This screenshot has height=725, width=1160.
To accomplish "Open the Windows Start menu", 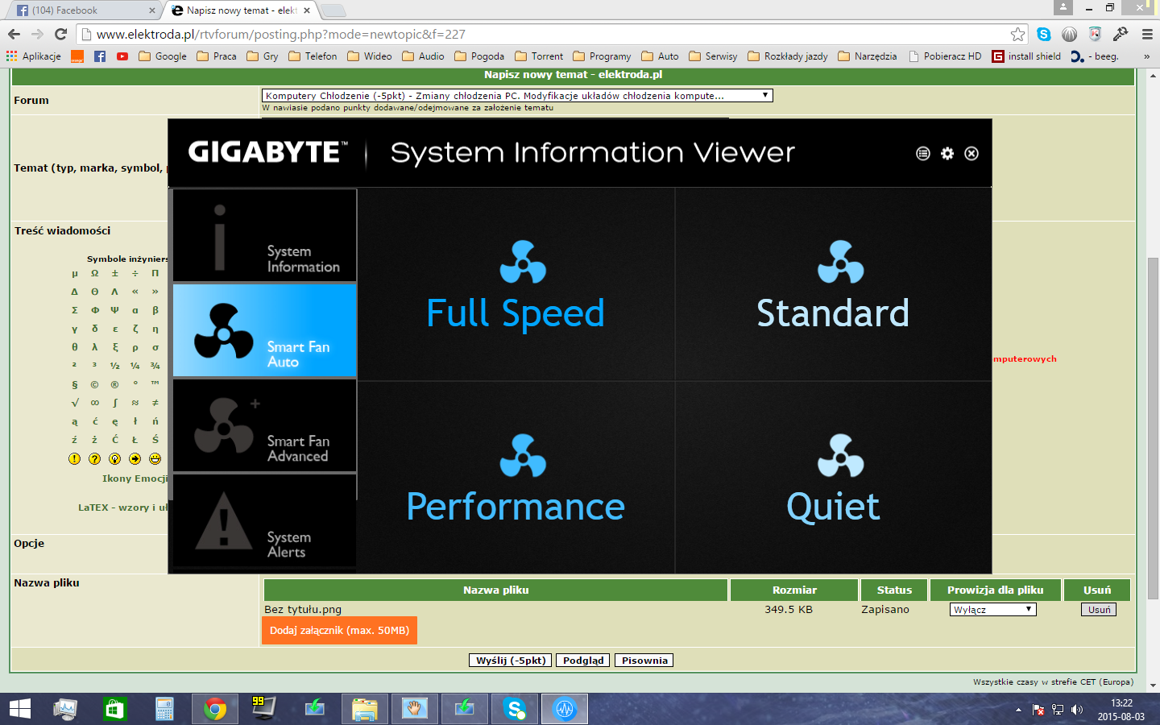I will 19,709.
